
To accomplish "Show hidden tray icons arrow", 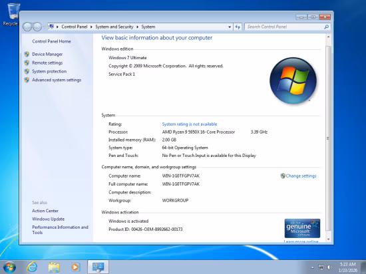I will [313, 267].
